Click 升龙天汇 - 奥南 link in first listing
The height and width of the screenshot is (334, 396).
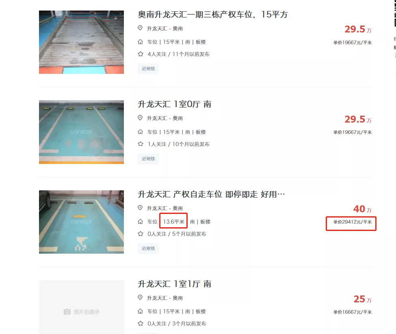click(x=165, y=28)
